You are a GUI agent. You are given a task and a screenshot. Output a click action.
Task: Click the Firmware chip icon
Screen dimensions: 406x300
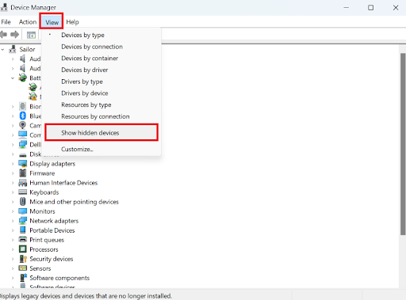23,173
